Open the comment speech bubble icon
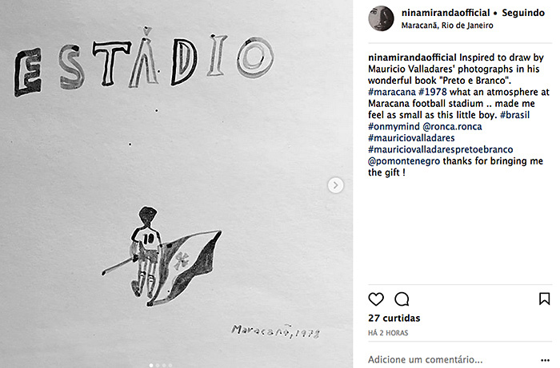Image resolution: width=560 pixels, height=368 pixels. (x=402, y=299)
